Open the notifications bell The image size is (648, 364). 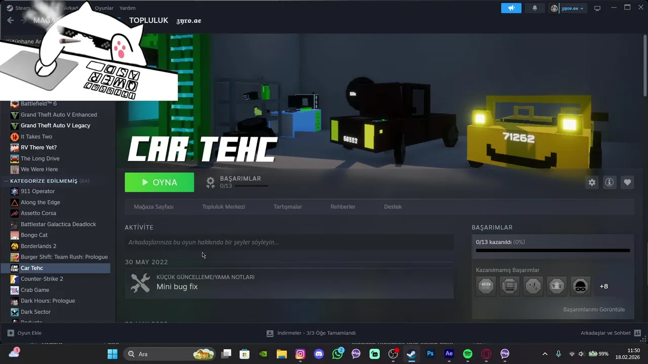pos(535,8)
